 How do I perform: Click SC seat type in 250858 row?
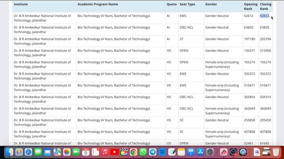click(181, 120)
